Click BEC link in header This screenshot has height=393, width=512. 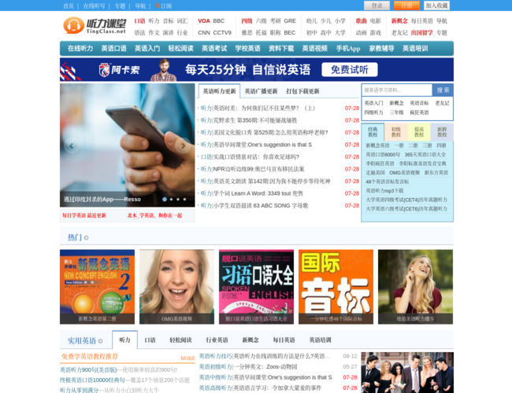(290, 32)
